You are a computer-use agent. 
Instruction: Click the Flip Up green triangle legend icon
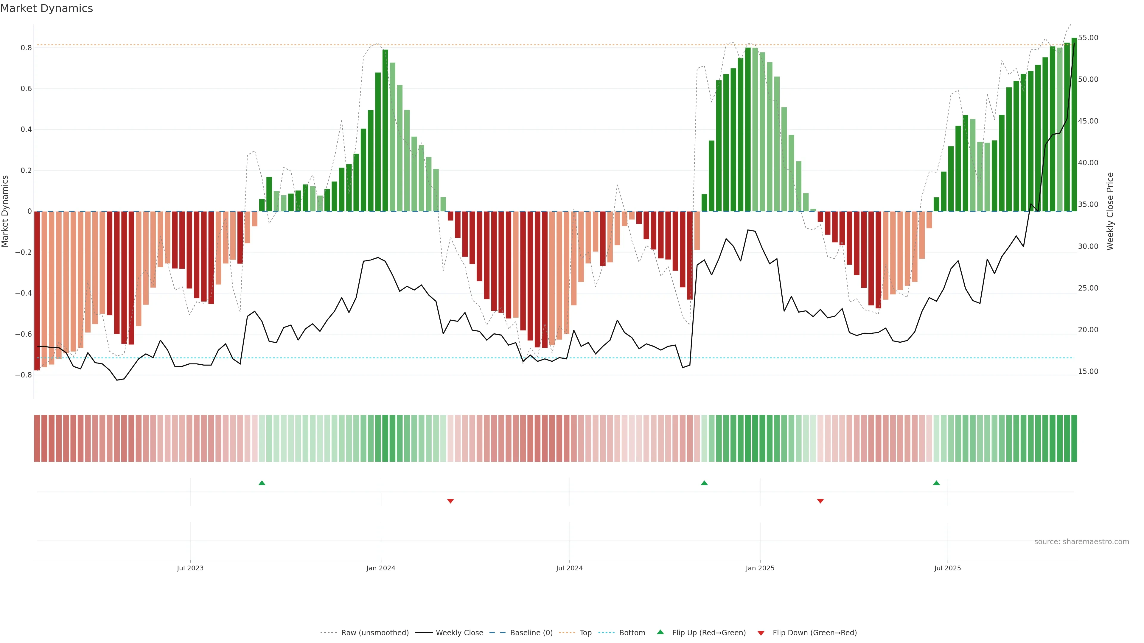(x=660, y=632)
